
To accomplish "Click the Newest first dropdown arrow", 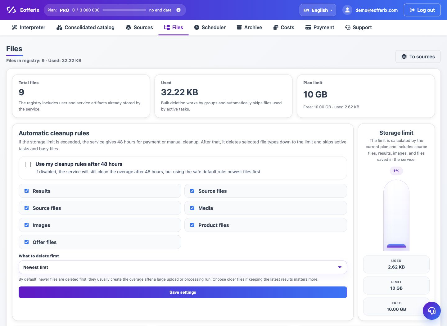I will tap(340, 267).
